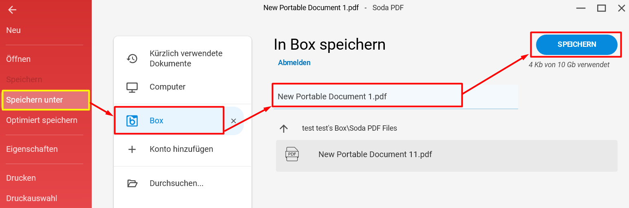Click the Konto hinzufügen label
This screenshot has width=629, height=208.
(x=181, y=149)
